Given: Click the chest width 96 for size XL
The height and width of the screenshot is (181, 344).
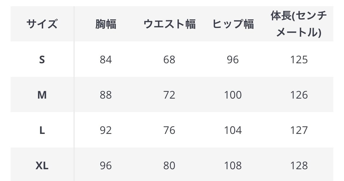Looking at the screenshot, I should point(106,166).
